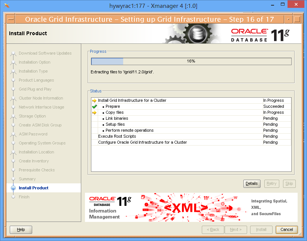Click the Back button
This screenshot has width=307, height=241.
[213, 230]
